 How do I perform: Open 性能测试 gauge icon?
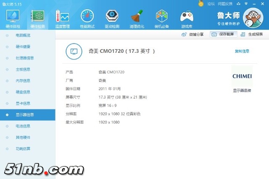tap(87, 16)
